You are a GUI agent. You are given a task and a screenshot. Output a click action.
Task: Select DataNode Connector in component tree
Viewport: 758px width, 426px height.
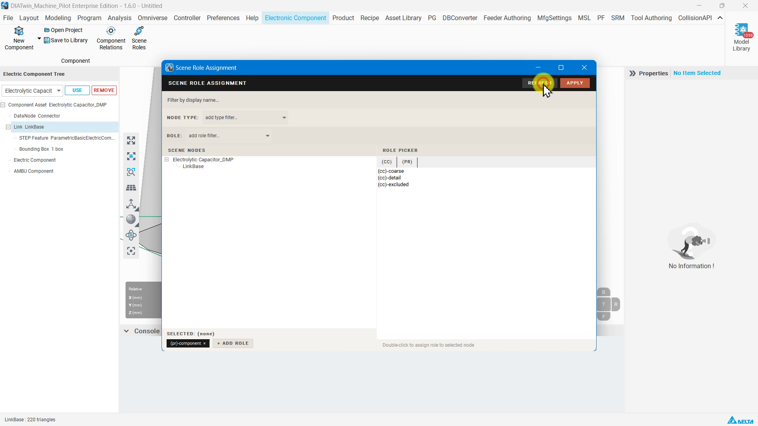(37, 116)
